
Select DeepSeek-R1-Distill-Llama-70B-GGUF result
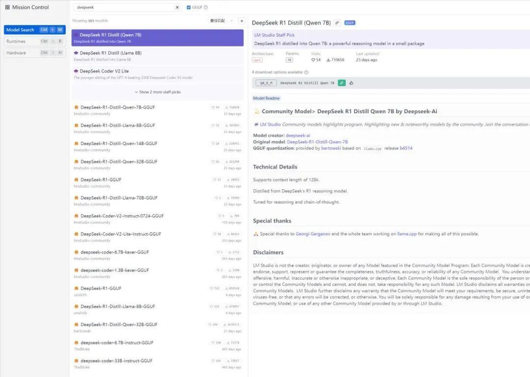(x=158, y=201)
